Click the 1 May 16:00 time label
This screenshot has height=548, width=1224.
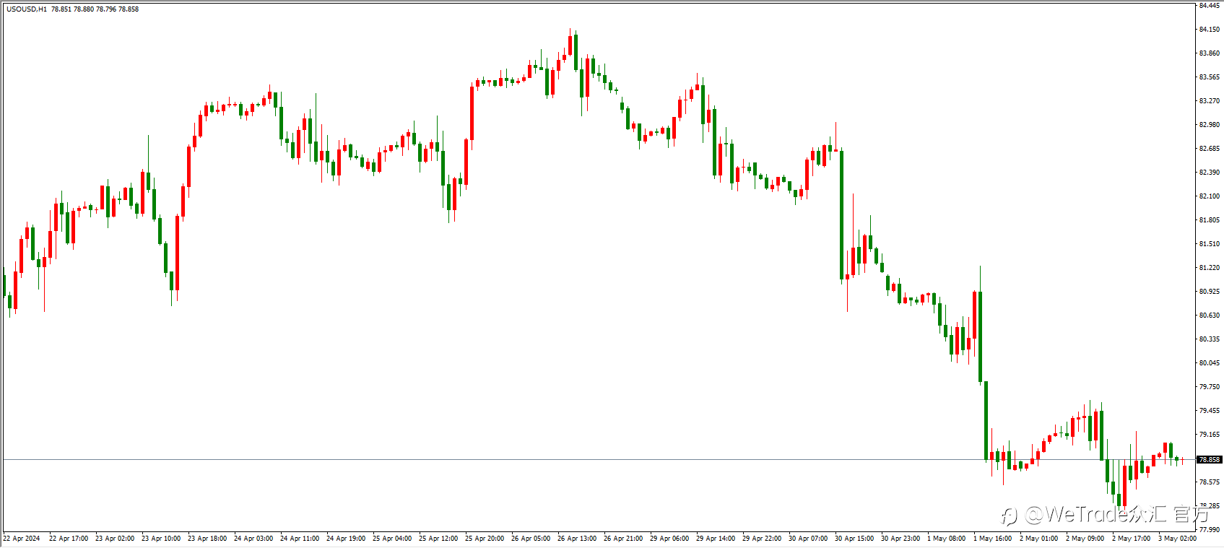click(993, 539)
